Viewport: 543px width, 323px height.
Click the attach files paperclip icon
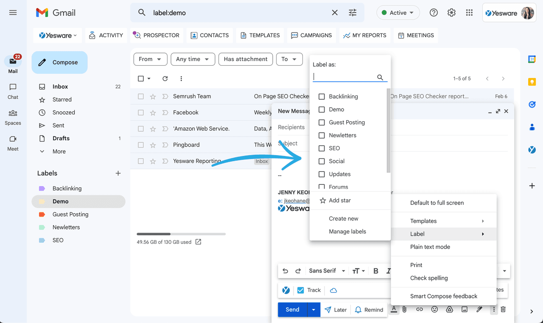pos(405,309)
